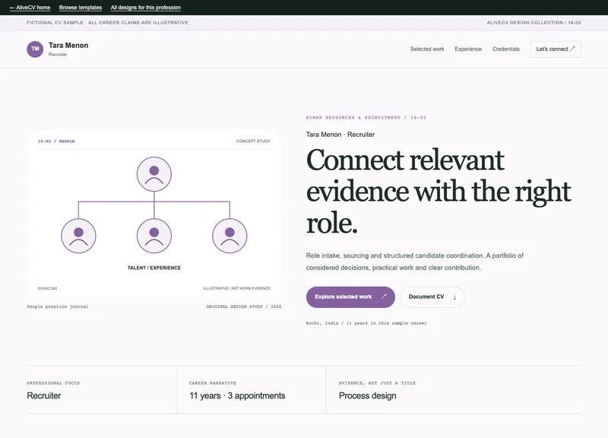Click the Tara Menon name header
Screen dimensions: 608x438
[68, 46]
